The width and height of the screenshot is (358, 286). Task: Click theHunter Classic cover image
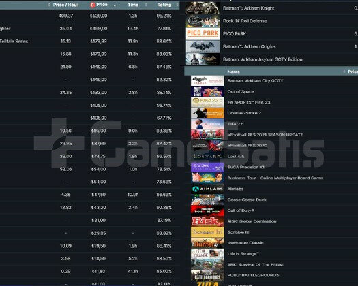[207, 243]
